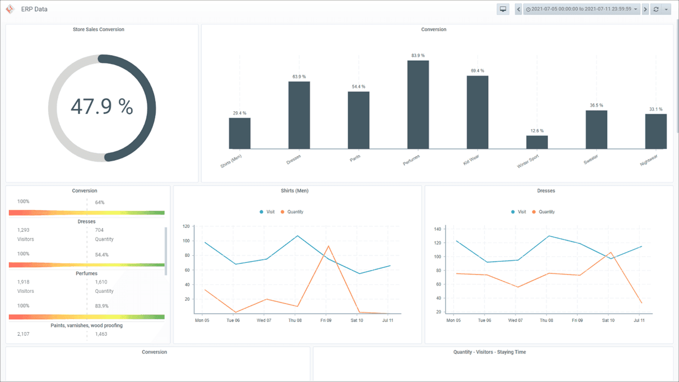Click the 83.9% percentage in Conversion list

click(102, 306)
